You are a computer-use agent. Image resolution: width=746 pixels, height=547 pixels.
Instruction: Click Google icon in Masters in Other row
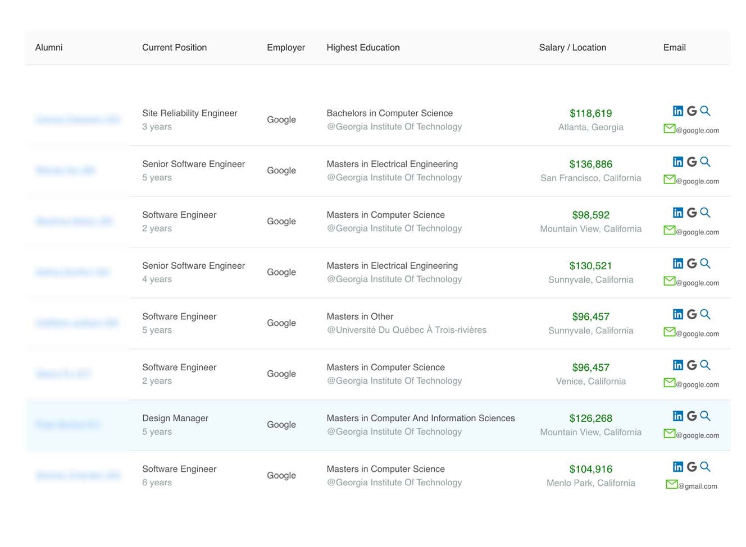[x=692, y=315]
